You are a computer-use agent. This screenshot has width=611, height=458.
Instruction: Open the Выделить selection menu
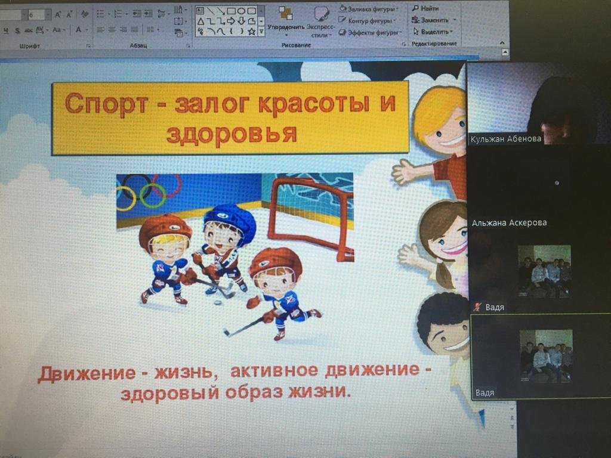click(x=434, y=32)
